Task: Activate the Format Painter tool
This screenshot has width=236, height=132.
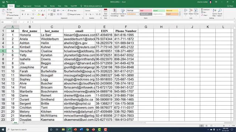Action: pyautogui.click(x=13, y=15)
